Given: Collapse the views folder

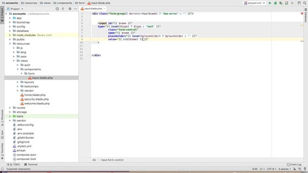Looking at the screenshot, I should pos(14,61).
